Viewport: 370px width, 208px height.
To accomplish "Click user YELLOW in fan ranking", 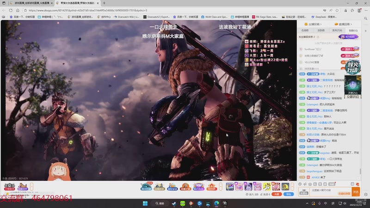I will click(x=312, y=62).
